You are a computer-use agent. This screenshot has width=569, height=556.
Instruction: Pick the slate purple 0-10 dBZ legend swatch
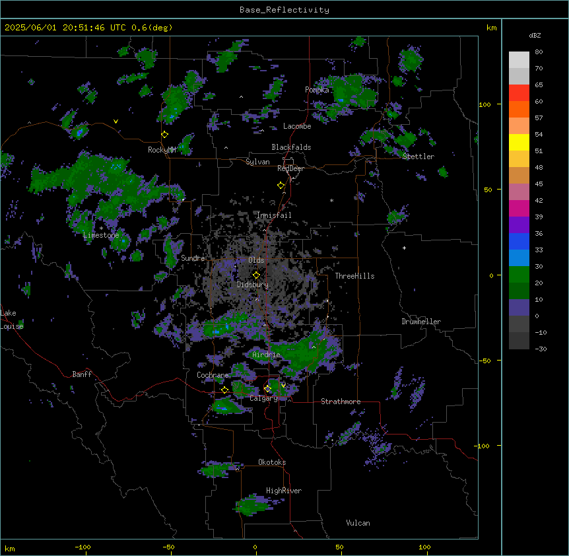[519, 308]
